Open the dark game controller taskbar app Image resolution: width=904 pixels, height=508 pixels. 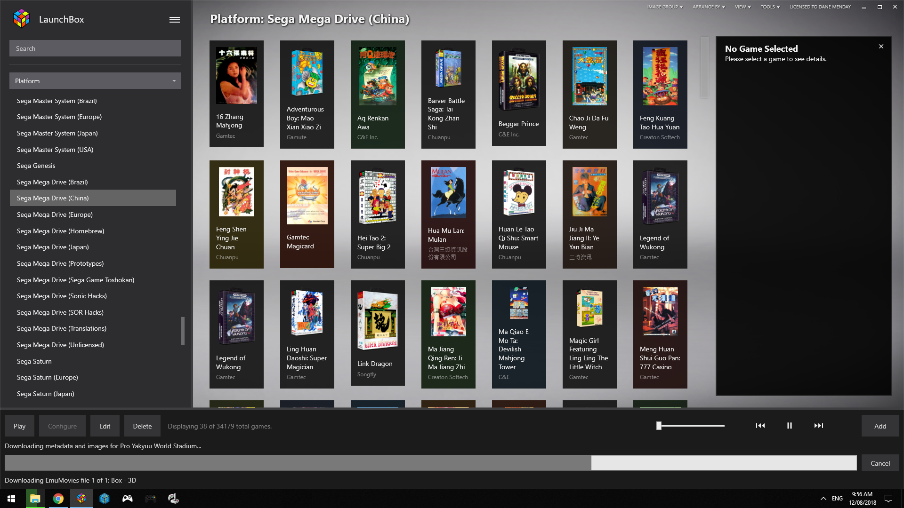(x=151, y=499)
